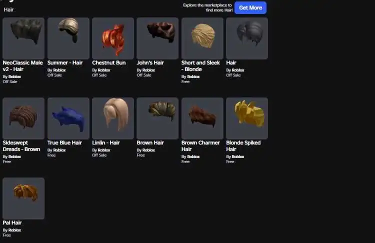Image resolution: width=375 pixels, height=243 pixels.
Task: Select Short and Sleek Blonde hair image
Action: pos(202,38)
